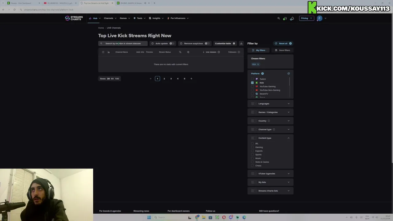
Task: Open the site search magnifier icon
Action: pyautogui.click(x=279, y=18)
